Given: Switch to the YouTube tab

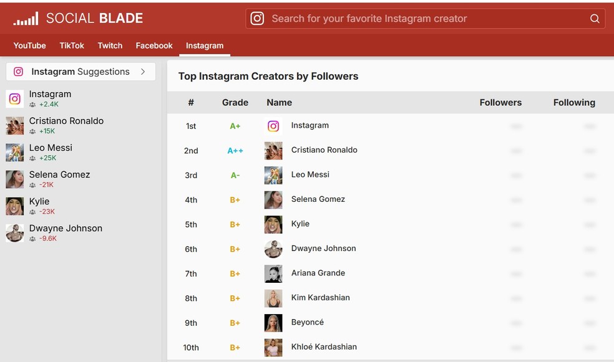Looking at the screenshot, I should [30, 45].
